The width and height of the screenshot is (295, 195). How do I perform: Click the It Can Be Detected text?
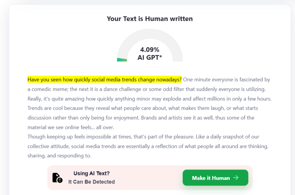tap(91, 182)
